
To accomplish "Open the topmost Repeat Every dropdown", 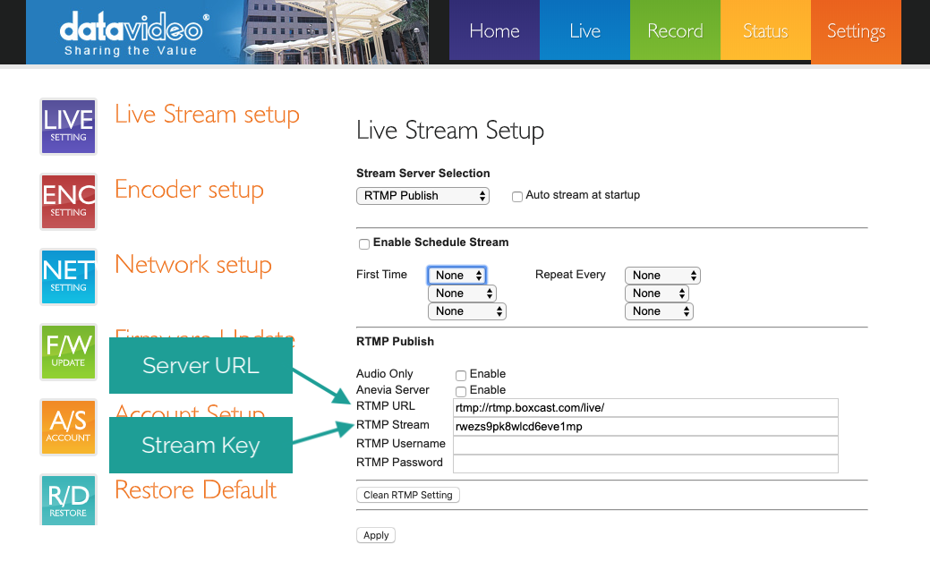I will [x=662, y=276].
